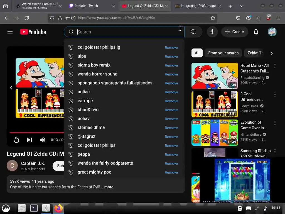285x214 pixels.
Task: Open the Hotel Mario thumbnail in sidebar
Action: pos(215,76)
